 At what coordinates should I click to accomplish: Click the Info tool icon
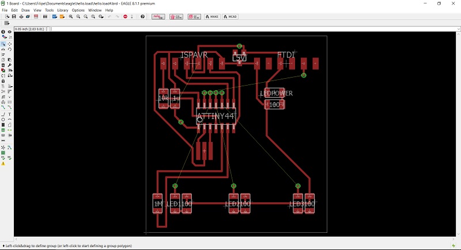coord(3,32)
